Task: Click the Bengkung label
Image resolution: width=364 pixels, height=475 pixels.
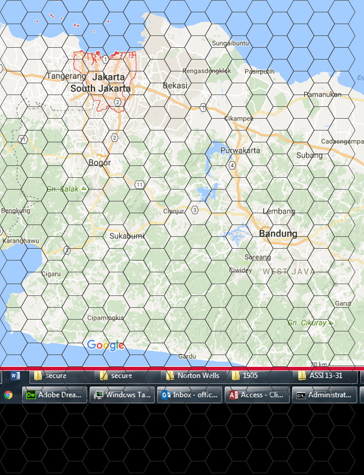Action: tap(16, 210)
